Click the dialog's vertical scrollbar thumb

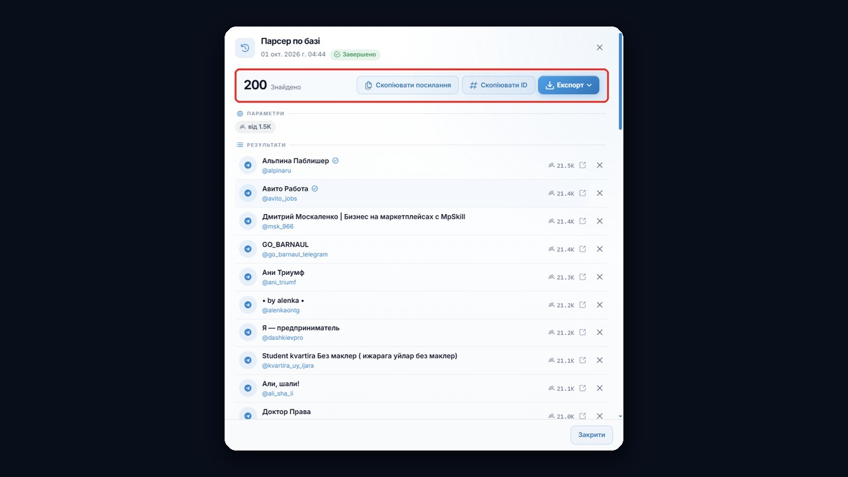coord(620,81)
